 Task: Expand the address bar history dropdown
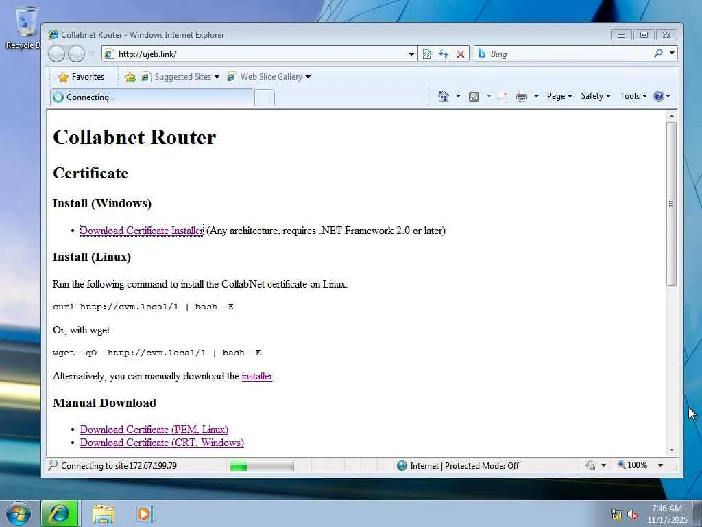coord(411,54)
